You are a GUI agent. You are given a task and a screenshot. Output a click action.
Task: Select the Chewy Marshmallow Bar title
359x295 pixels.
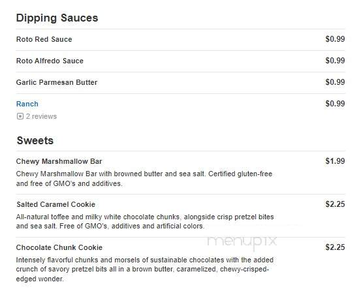point(59,161)
